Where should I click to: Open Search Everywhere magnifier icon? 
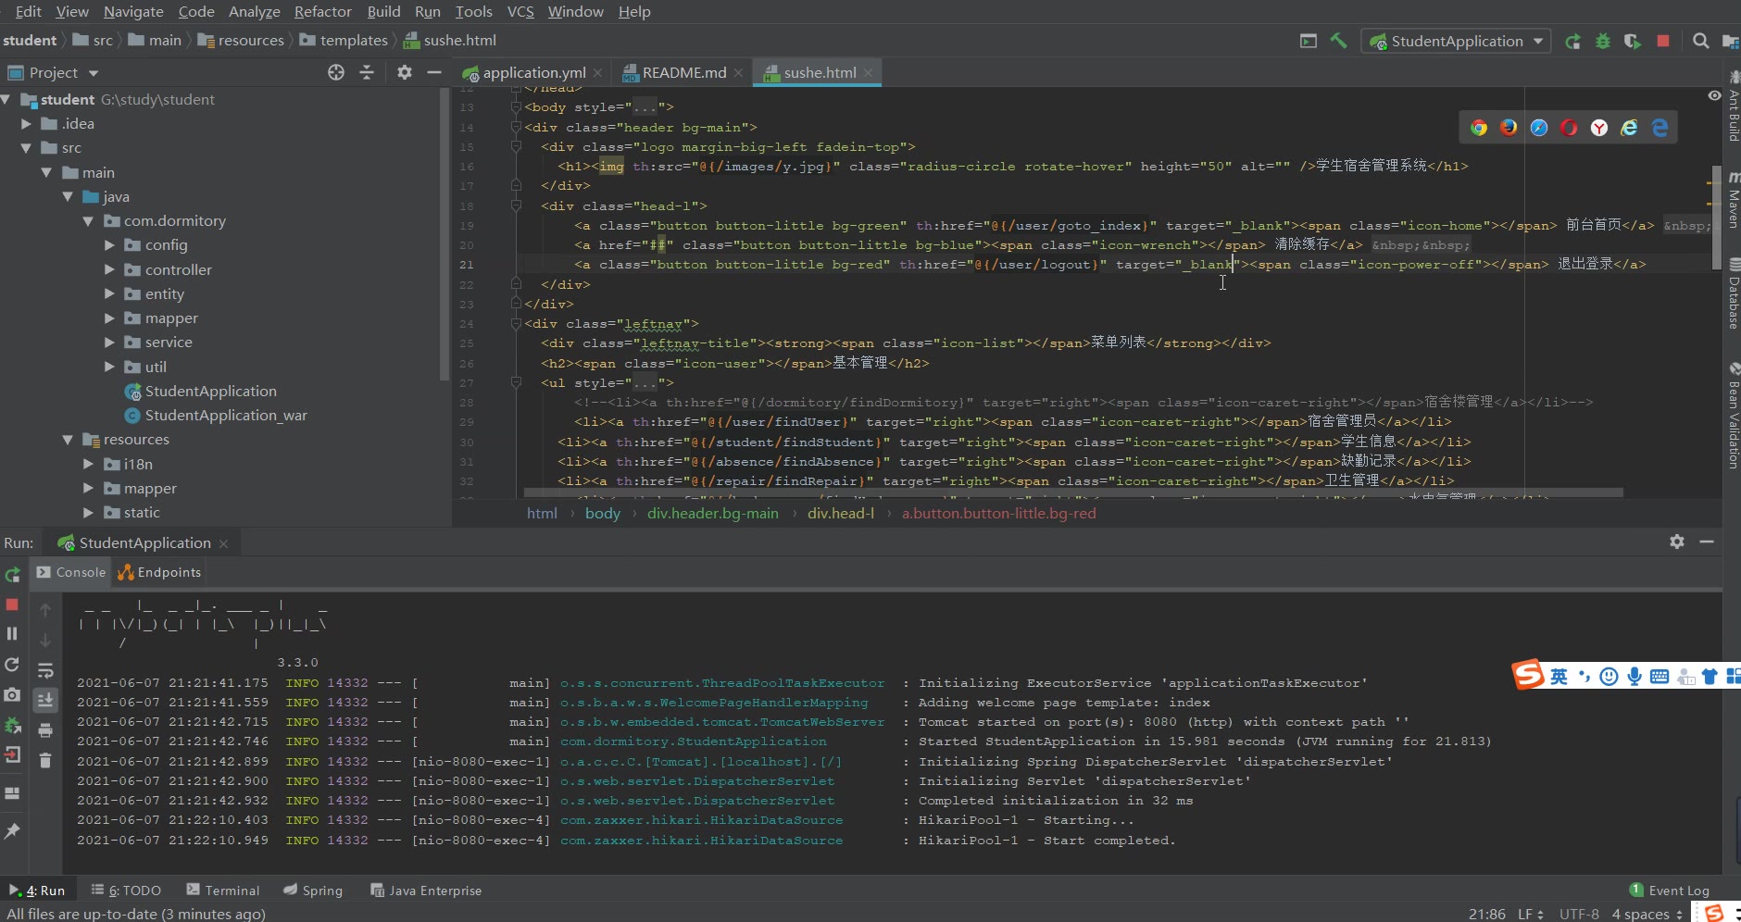point(1700,41)
